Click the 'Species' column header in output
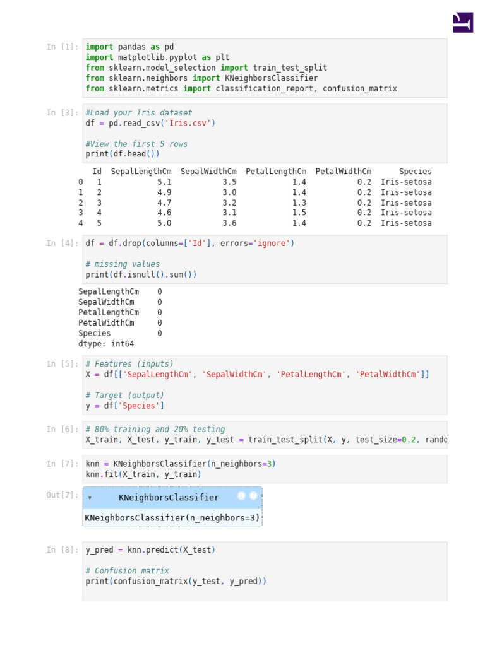Viewport: 485px width, 646px height. [x=416, y=172]
